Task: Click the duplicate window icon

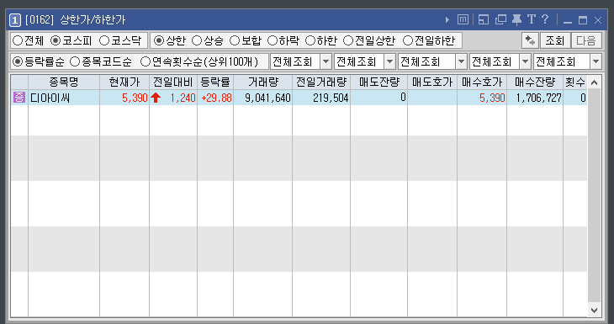Action: tap(500, 19)
